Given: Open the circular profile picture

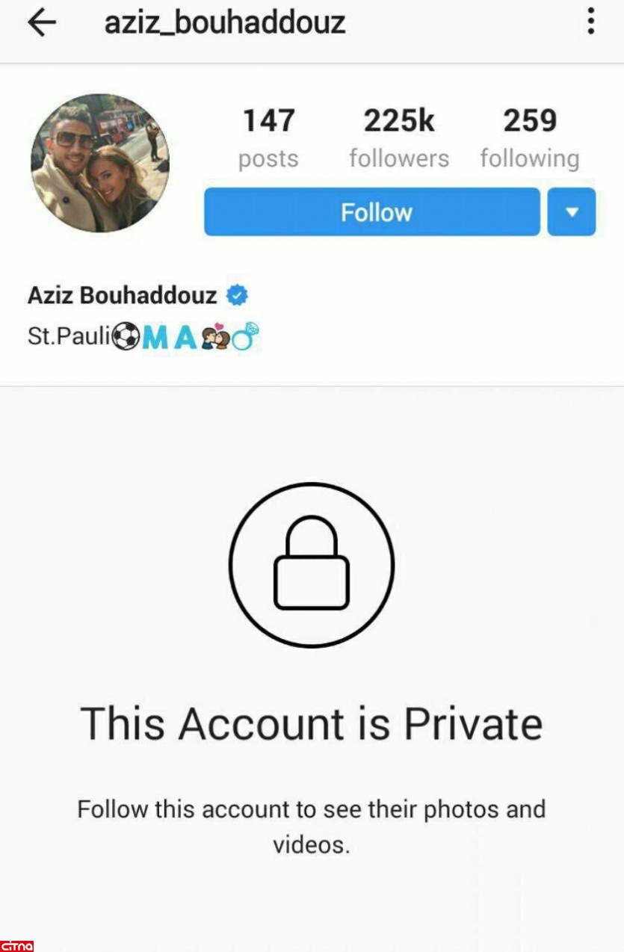Looking at the screenshot, I should (100, 163).
